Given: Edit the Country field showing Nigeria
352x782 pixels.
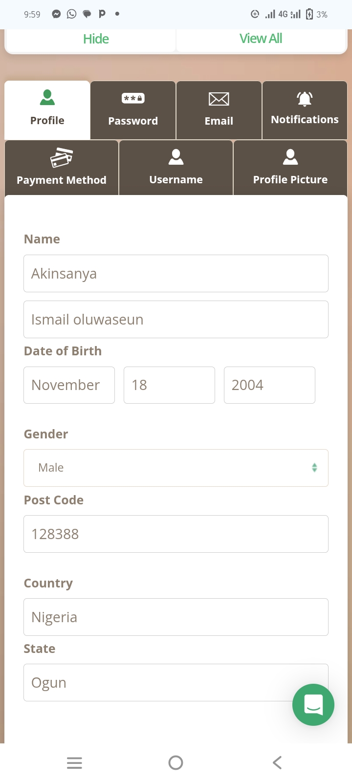Looking at the screenshot, I should (x=176, y=617).
